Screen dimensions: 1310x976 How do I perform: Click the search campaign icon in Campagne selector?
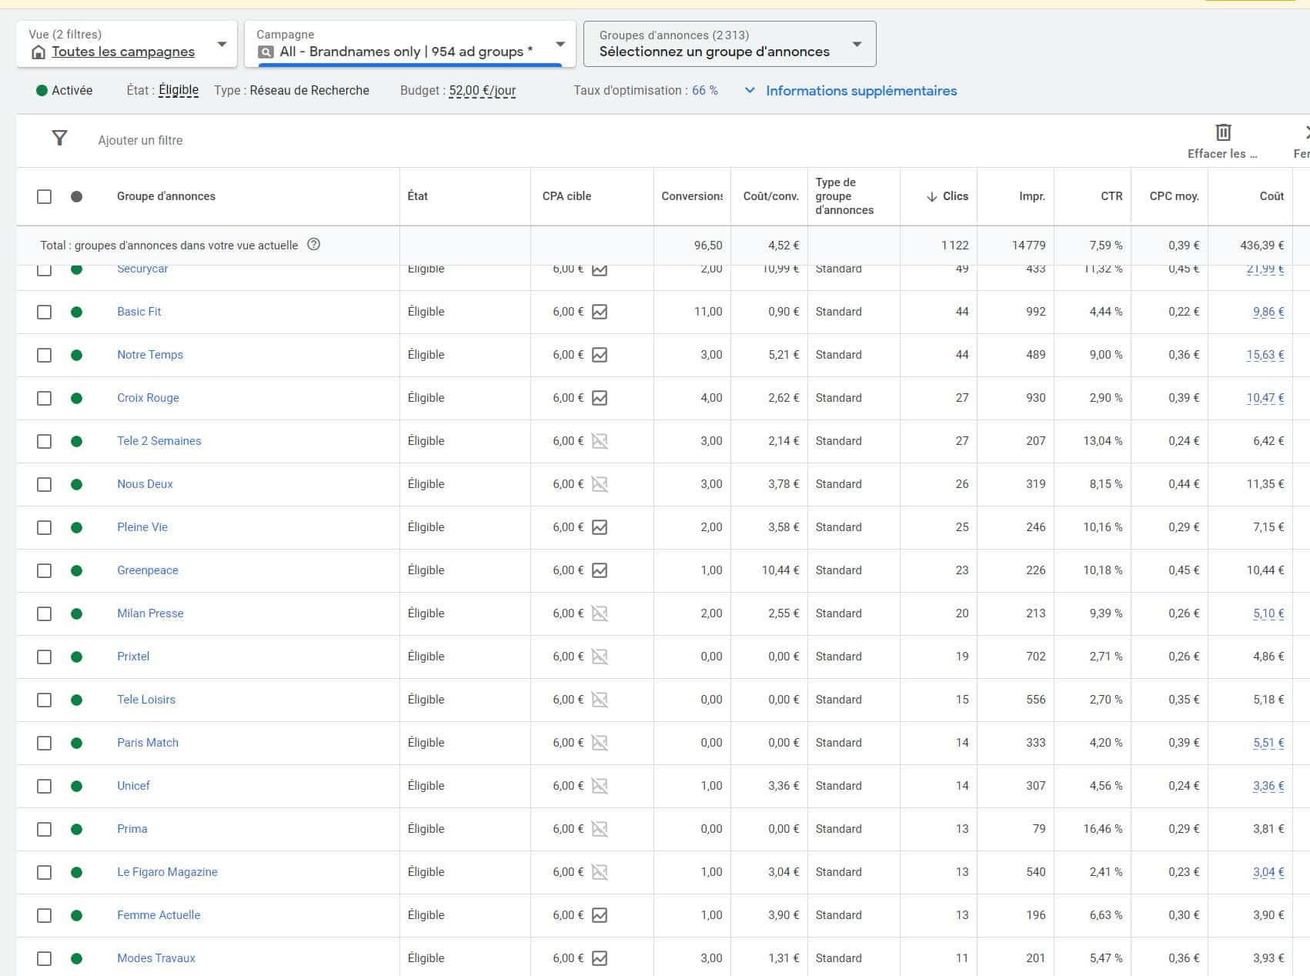266,52
